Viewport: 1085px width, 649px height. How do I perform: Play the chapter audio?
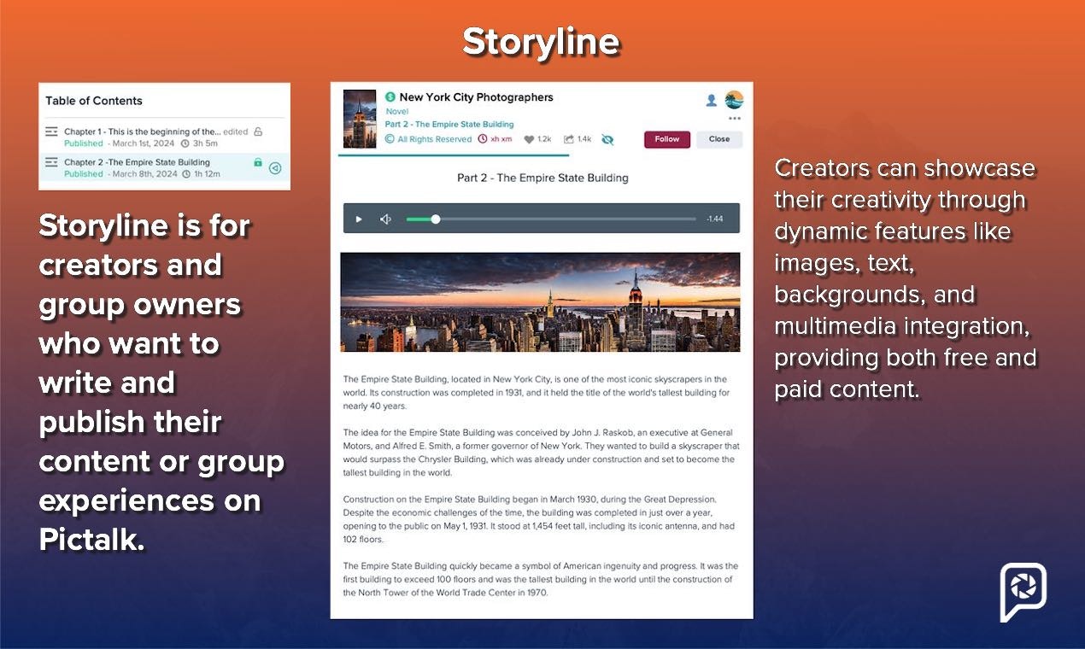359,219
